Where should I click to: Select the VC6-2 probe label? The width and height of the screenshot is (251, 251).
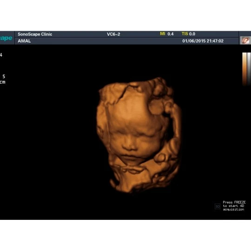pyautogui.click(x=113, y=34)
